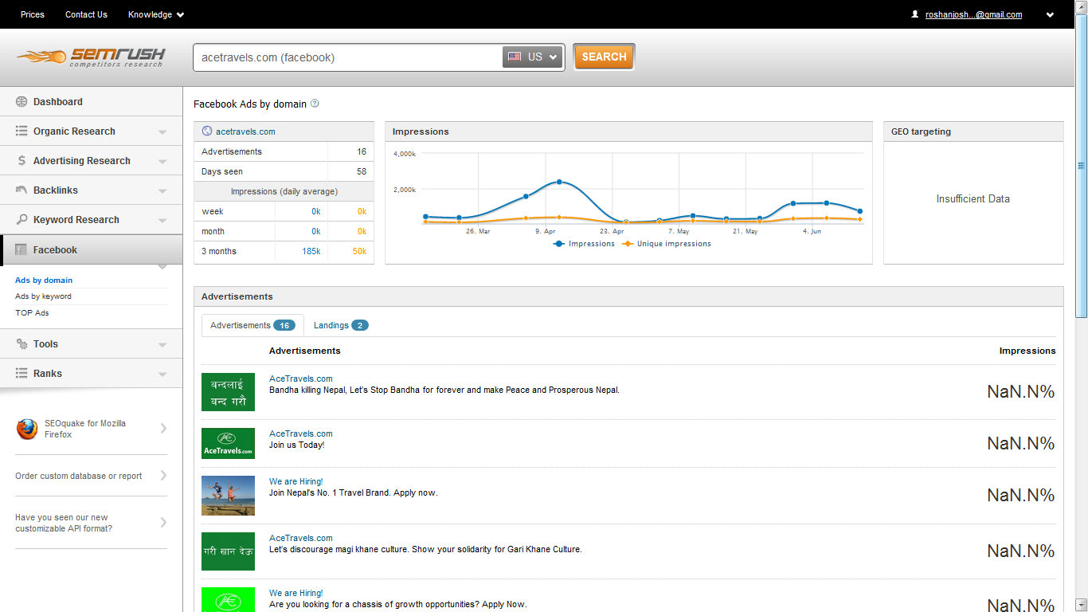Click the Firefox SEOquake icon
This screenshot has height=612, width=1088.
[x=27, y=430]
